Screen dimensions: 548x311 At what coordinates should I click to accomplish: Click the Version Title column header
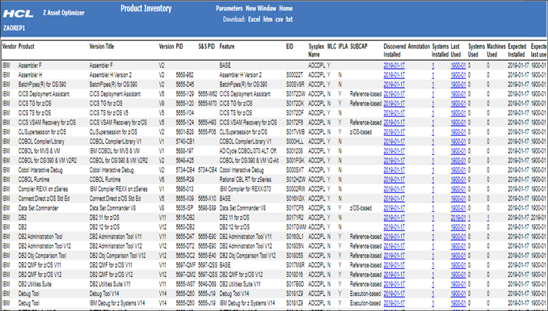(102, 46)
